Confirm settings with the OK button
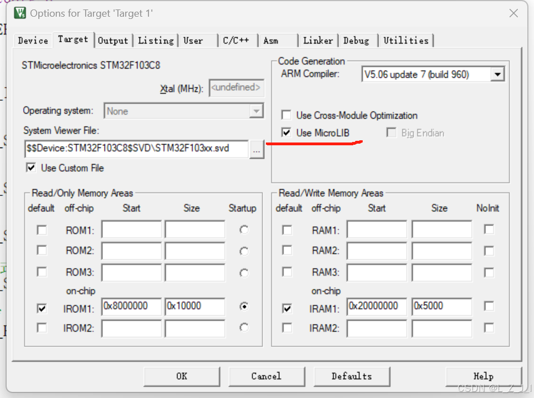 (x=182, y=376)
